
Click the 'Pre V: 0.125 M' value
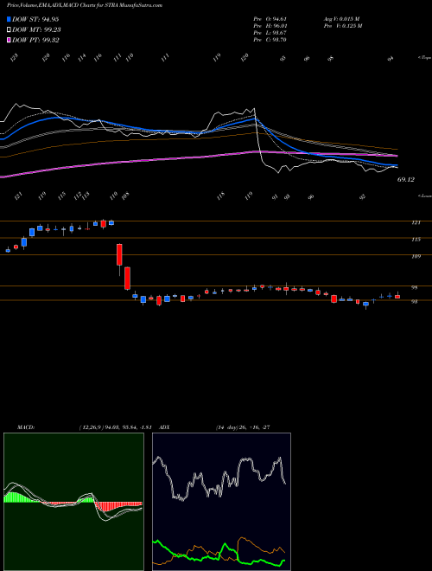coord(342,26)
